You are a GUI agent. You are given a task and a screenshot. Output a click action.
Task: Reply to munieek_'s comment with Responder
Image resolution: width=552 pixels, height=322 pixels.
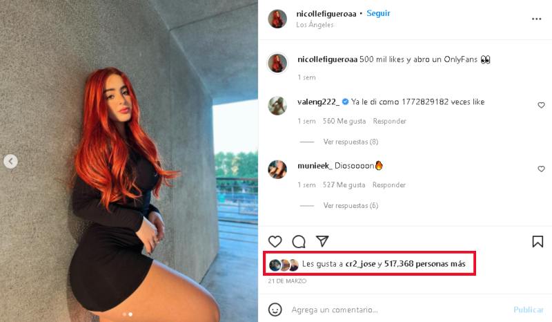tap(389, 185)
